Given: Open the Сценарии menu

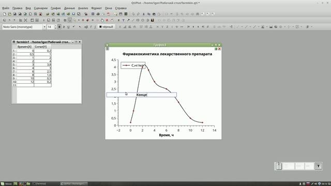Looking at the screenshot, I should click(41, 8).
